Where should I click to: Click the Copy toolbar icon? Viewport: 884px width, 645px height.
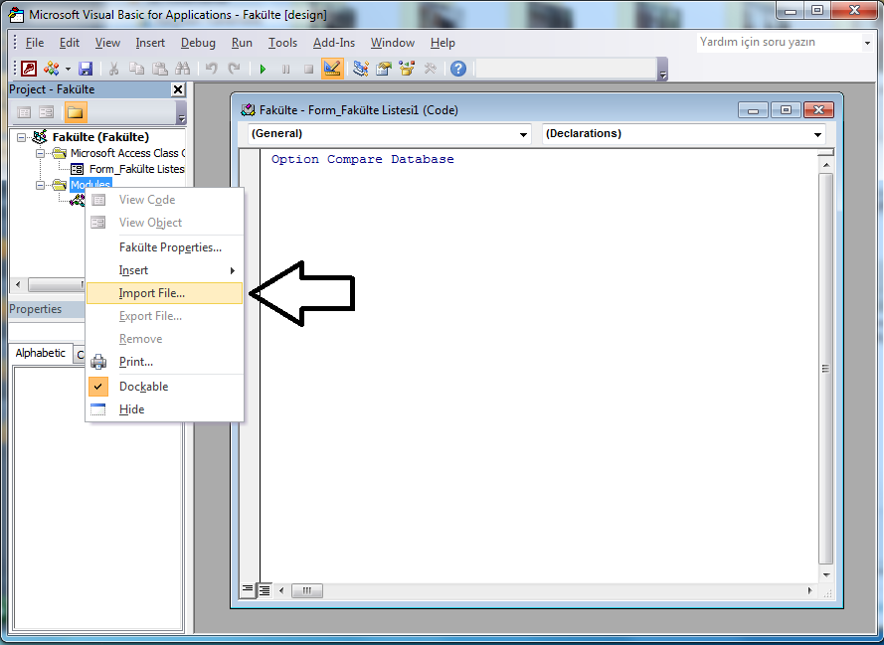pyautogui.click(x=136, y=69)
